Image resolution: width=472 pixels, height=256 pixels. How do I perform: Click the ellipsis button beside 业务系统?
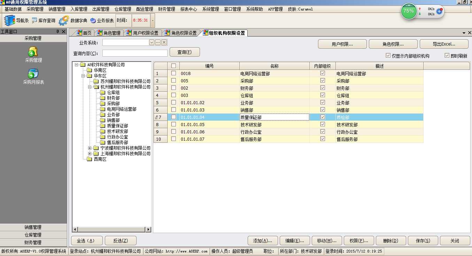click(158, 42)
